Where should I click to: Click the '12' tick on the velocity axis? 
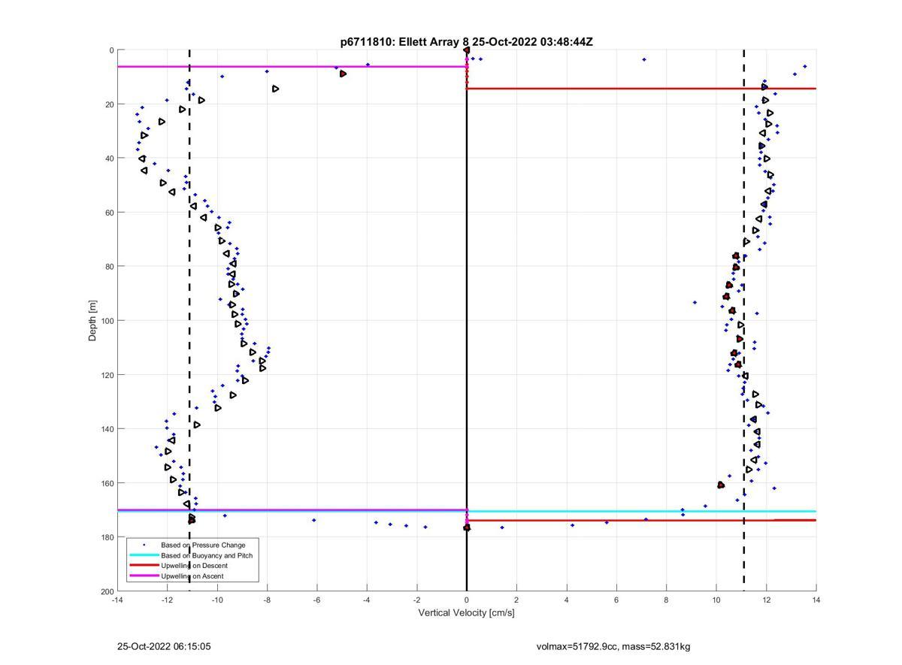tap(766, 600)
